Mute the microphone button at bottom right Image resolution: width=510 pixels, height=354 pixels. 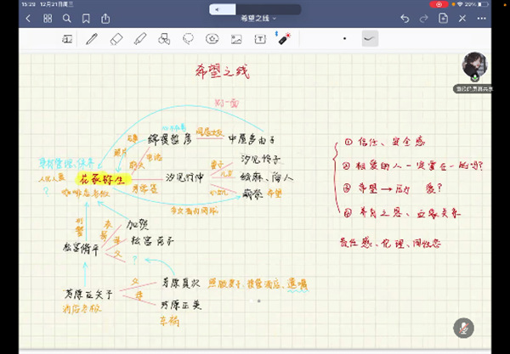pos(464,327)
